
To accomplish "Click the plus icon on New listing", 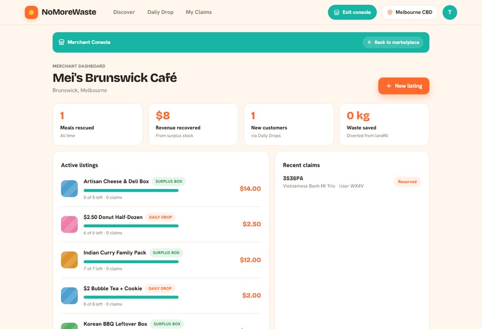I will [x=389, y=86].
